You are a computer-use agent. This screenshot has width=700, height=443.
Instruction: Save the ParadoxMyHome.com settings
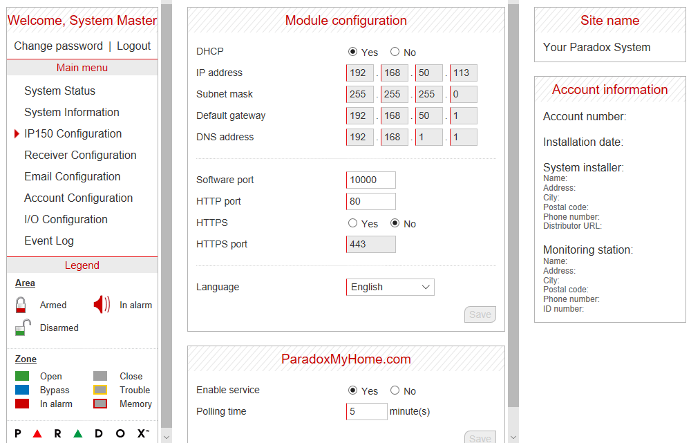click(480, 437)
